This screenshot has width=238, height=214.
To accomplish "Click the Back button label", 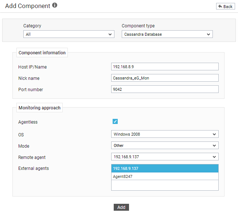I will [x=228, y=7].
